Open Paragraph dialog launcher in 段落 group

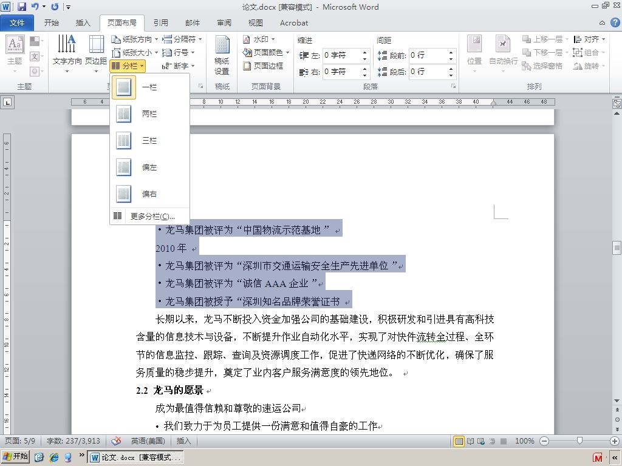[453, 86]
